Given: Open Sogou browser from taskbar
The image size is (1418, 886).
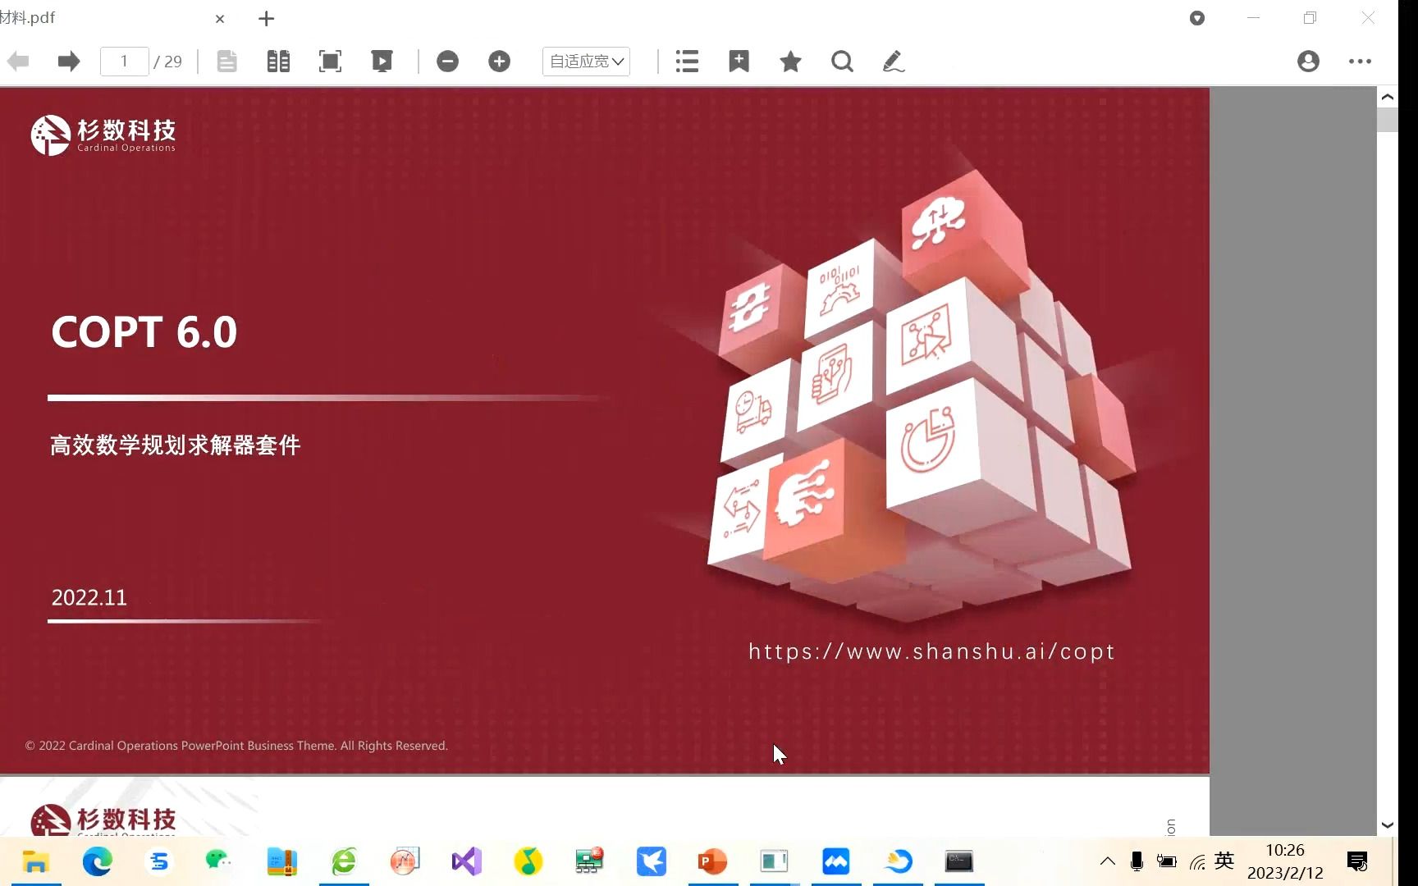Looking at the screenshot, I should 158,861.
